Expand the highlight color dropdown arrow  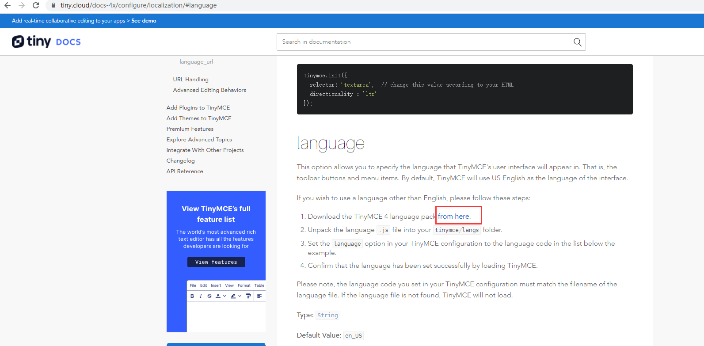tap(240, 296)
